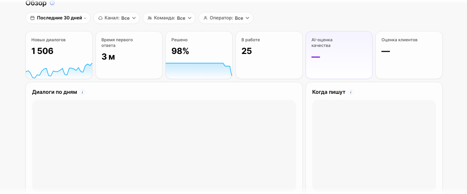
Task: Click the chevron arrow in Канал filter
Action: [x=134, y=18]
